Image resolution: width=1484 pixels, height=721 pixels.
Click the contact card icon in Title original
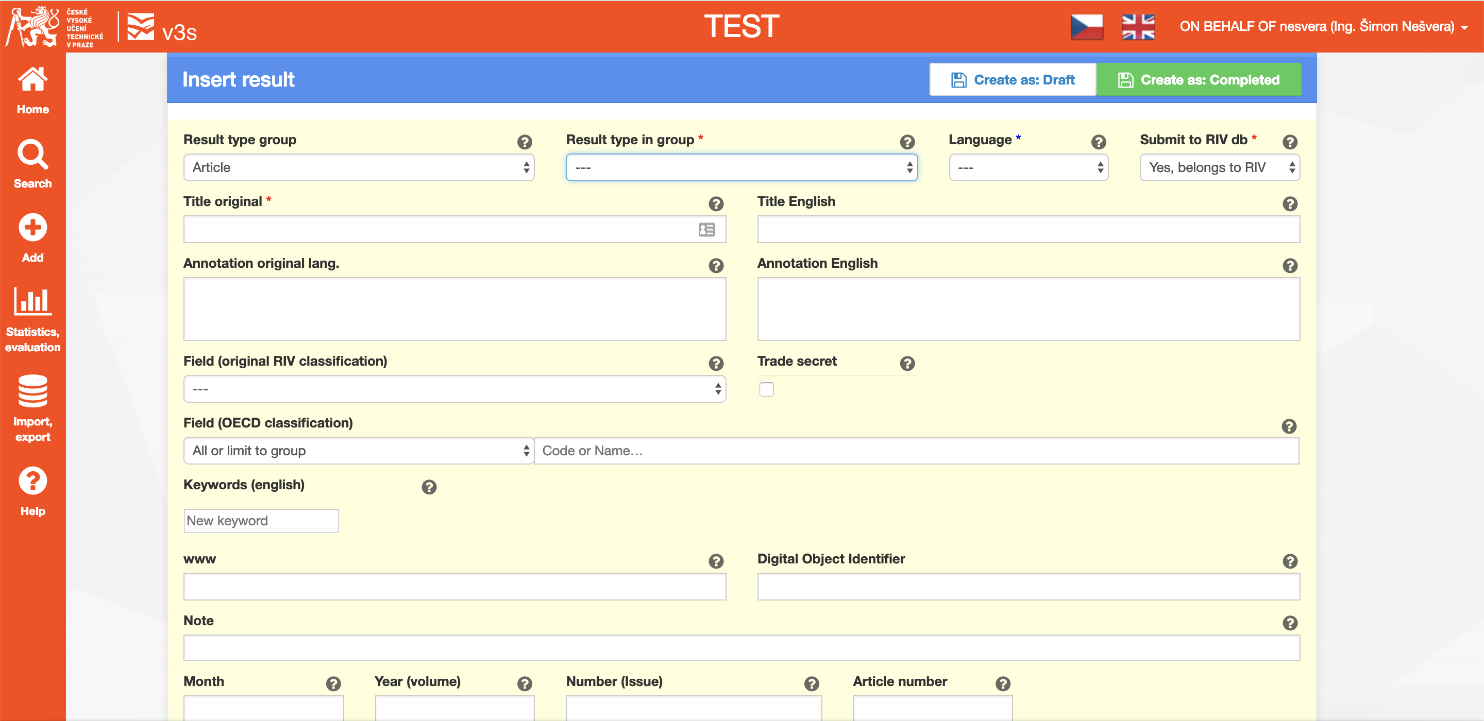click(x=706, y=230)
